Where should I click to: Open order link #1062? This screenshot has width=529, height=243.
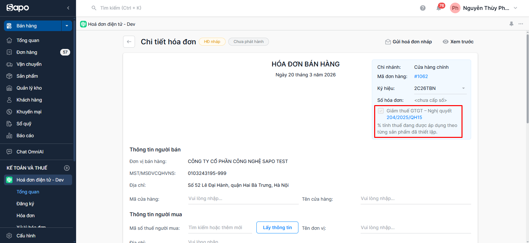coord(421,76)
